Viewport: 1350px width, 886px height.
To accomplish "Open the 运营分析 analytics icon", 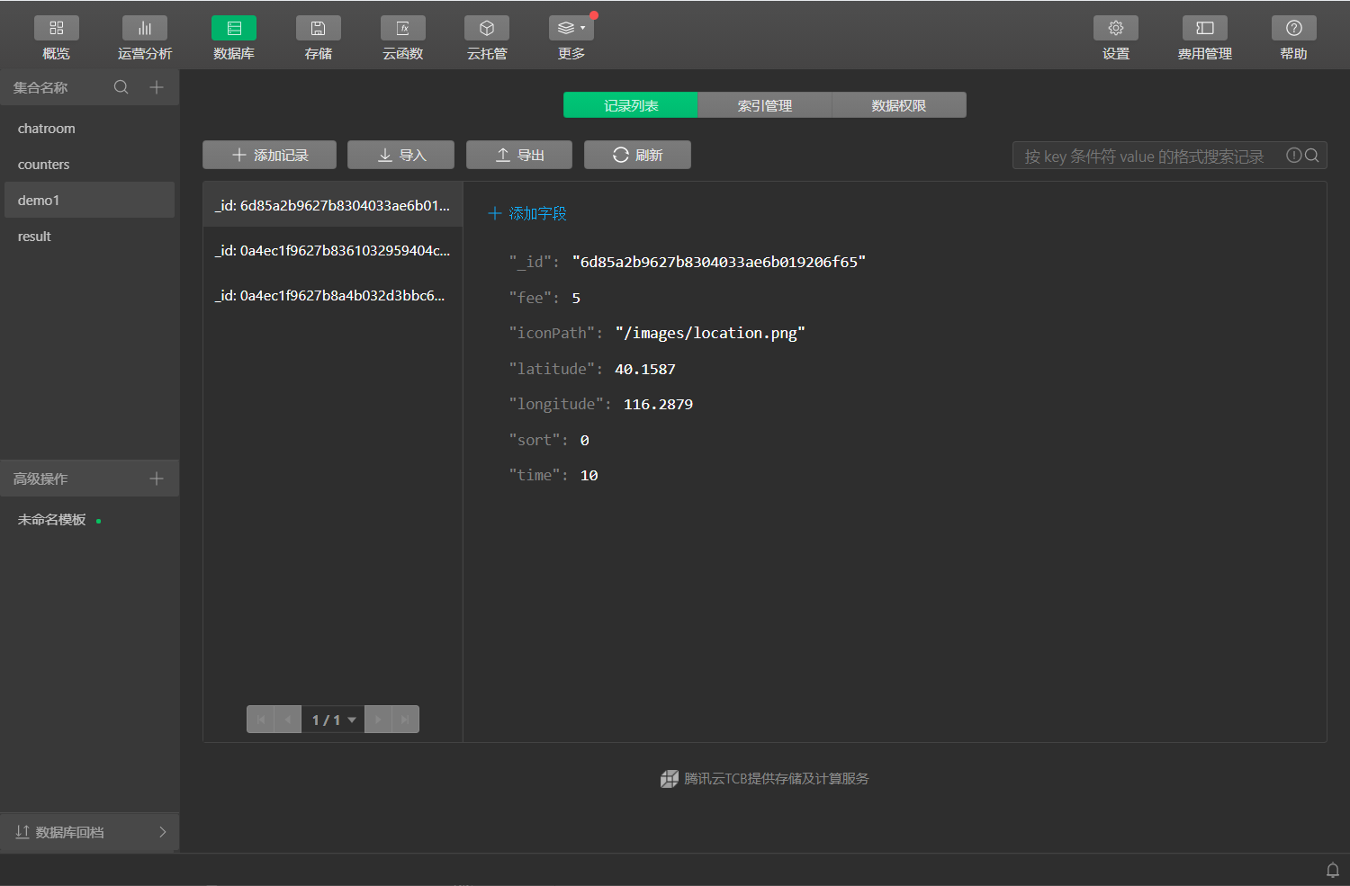I will pyautogui.click(x=144, y=28).
